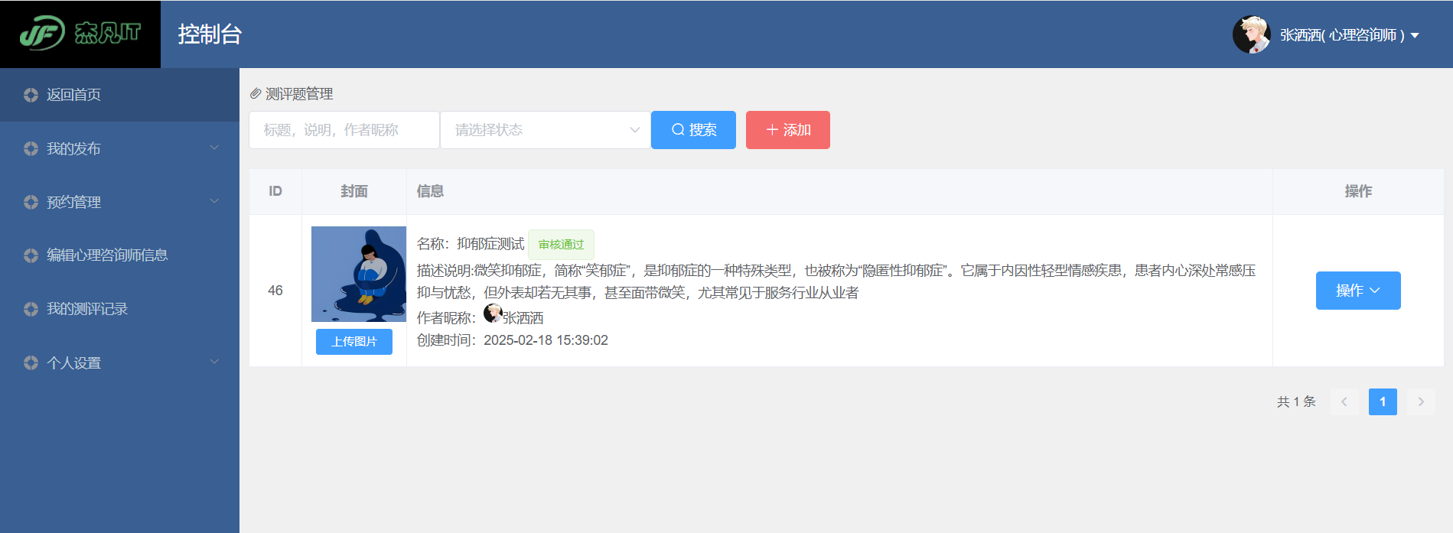
Task: Click the author avatar beside 张洒洒
Action: click(493, 313)
